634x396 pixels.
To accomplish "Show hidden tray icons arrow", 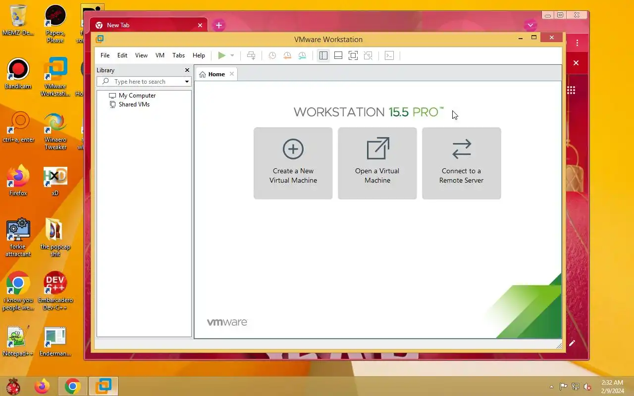I will click(551, 387).
